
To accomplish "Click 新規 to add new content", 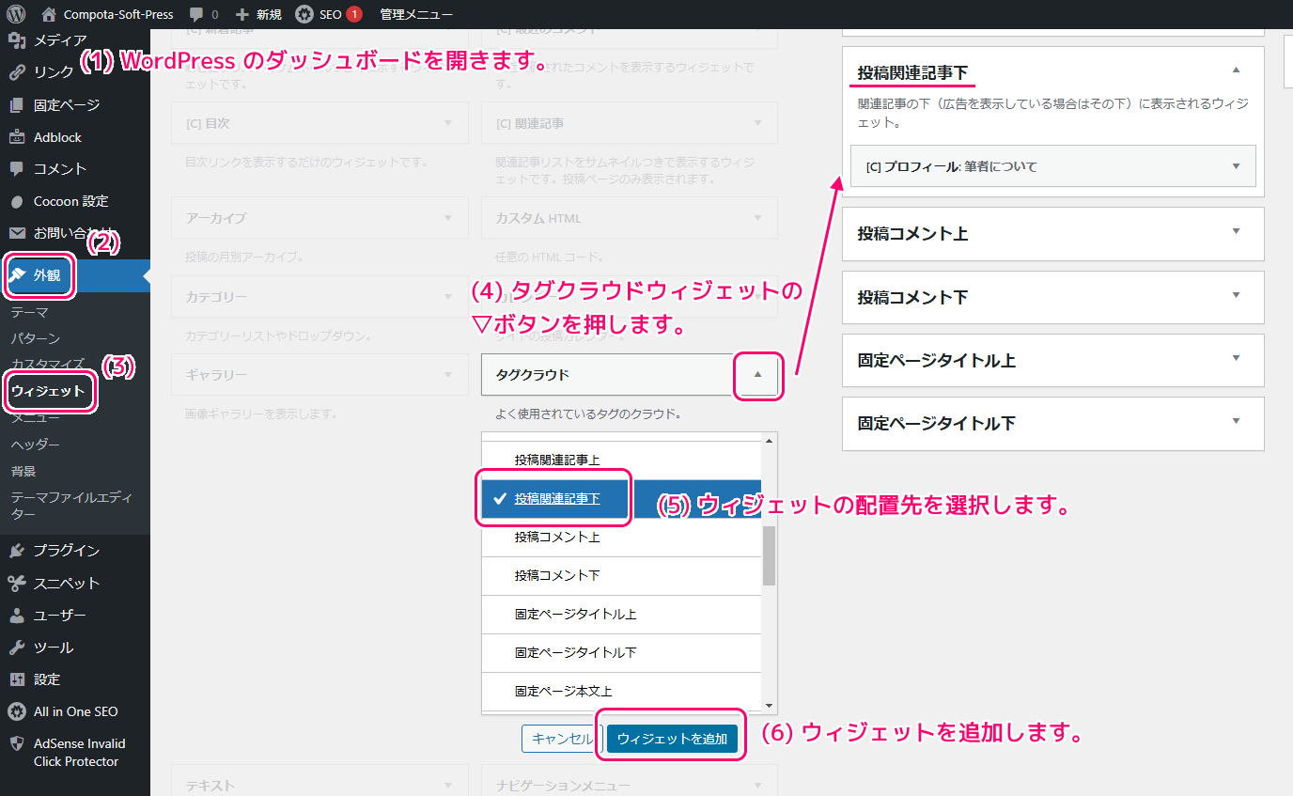I will (258, 14).
